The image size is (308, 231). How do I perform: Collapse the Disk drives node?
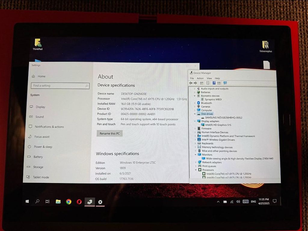click(195, 114)
